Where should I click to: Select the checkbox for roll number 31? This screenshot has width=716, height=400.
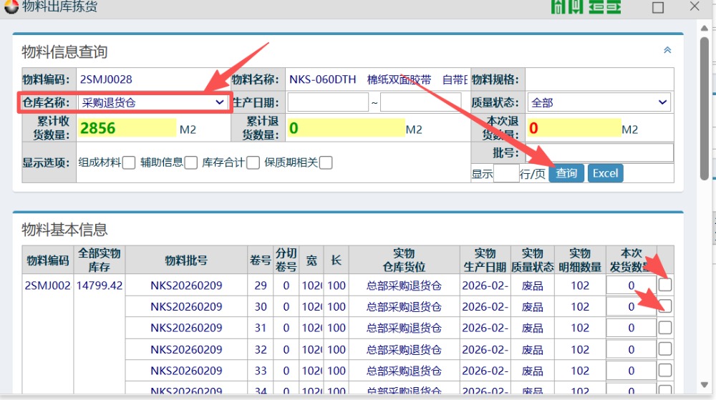665,328
